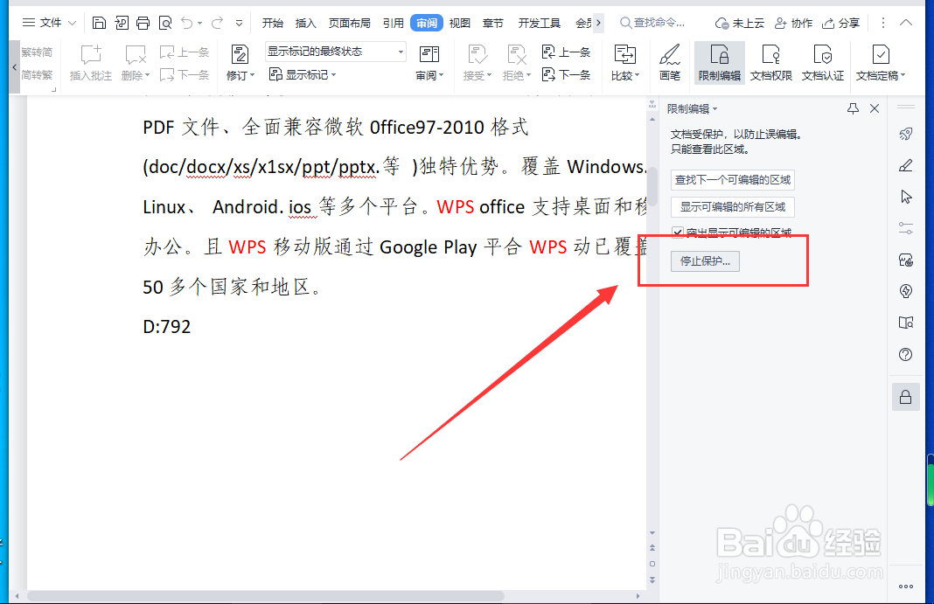
Task: Click the 停止保护 button
Action: (x=705, y=261)
